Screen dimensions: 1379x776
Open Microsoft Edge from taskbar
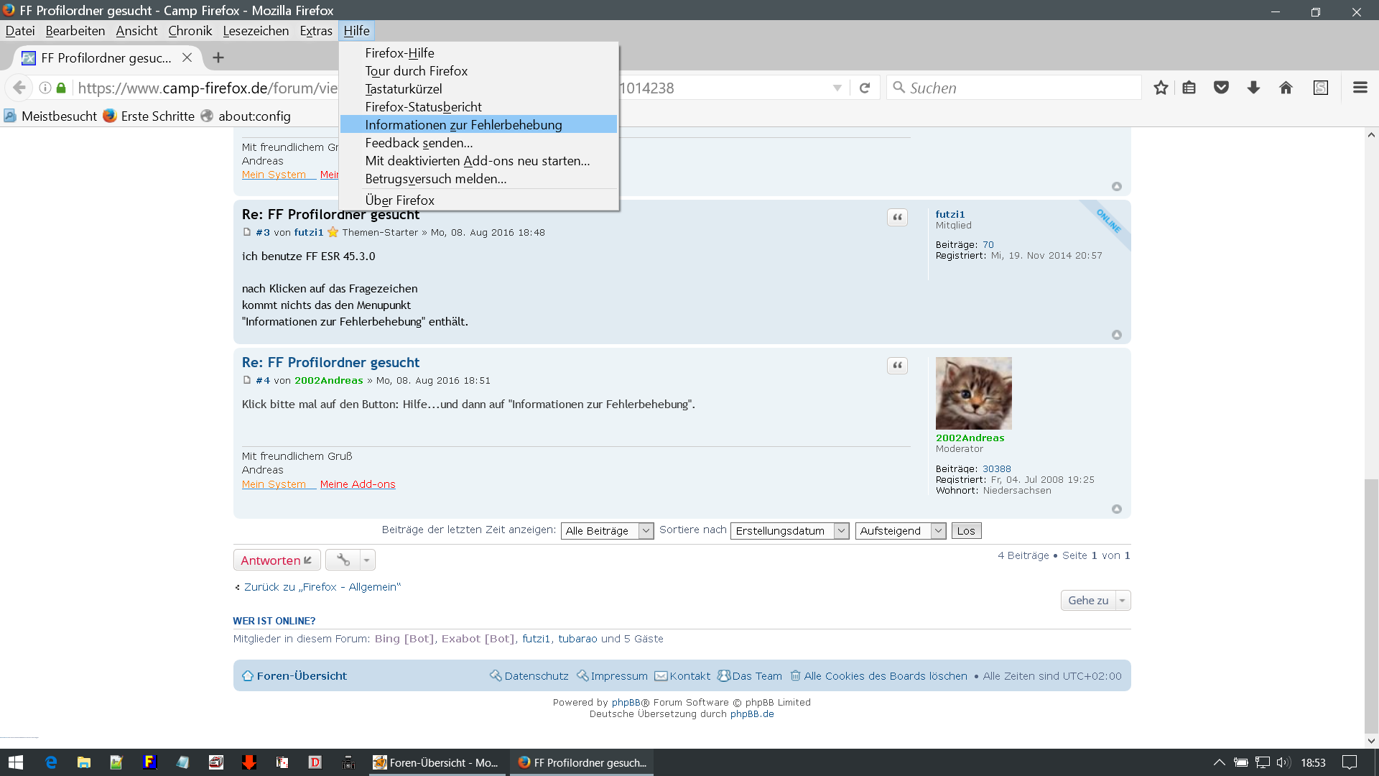coord(51,762)
